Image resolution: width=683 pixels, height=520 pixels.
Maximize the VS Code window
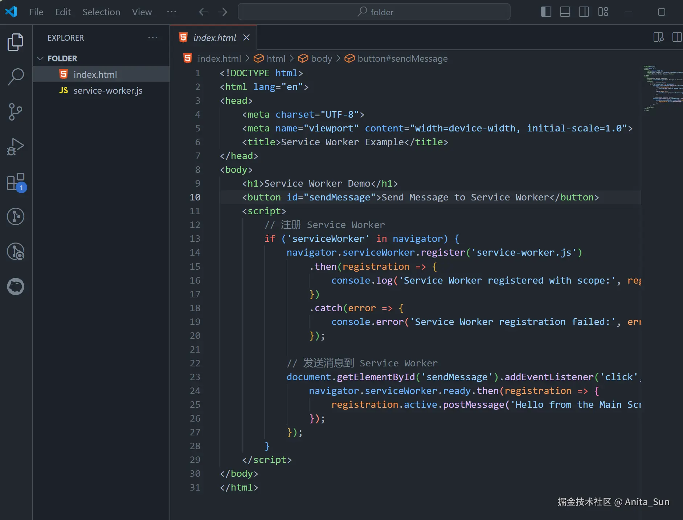point(662,12)
